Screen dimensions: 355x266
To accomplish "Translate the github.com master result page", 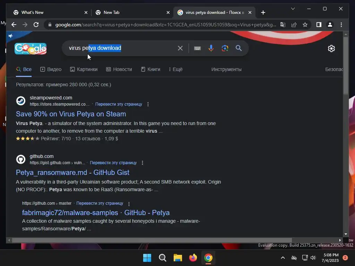I will (x=99, y=203).
